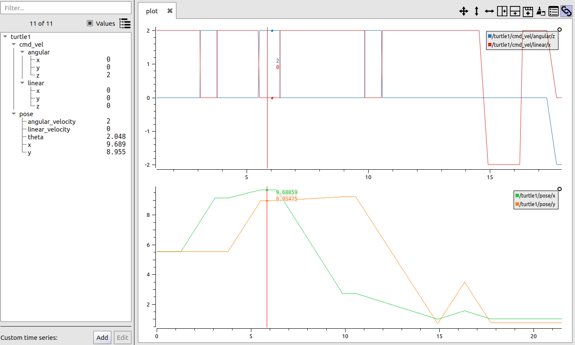575x345 pixels.
Task: Toggle the plot legend list icon
Action: coord(554,12)
